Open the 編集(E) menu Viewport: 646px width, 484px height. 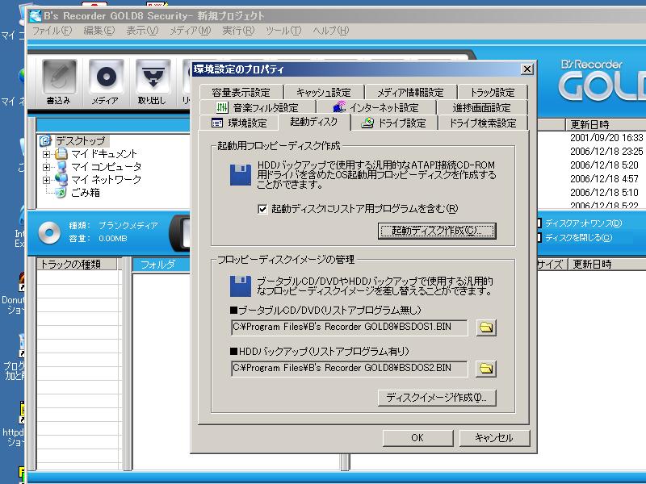[x=99, y=31]
